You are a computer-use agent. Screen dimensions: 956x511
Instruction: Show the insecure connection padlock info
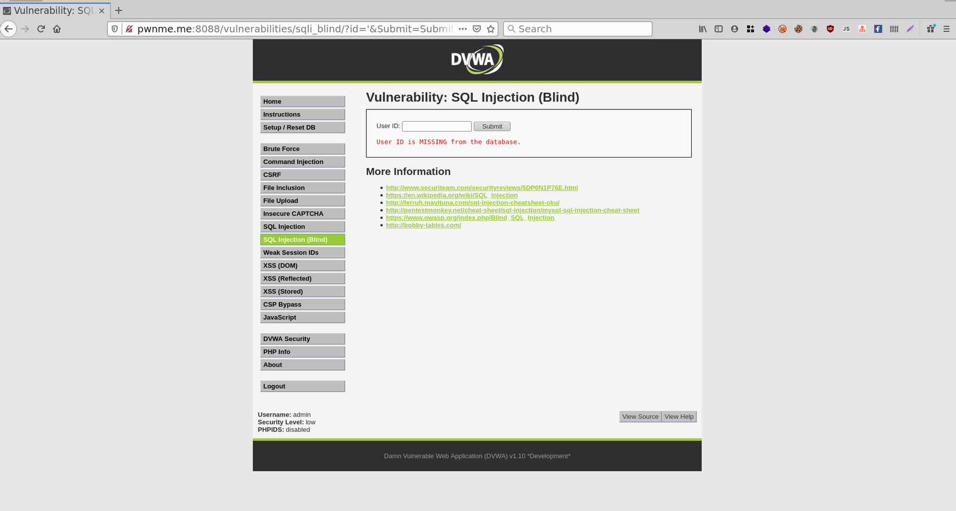tap(129, 29)
